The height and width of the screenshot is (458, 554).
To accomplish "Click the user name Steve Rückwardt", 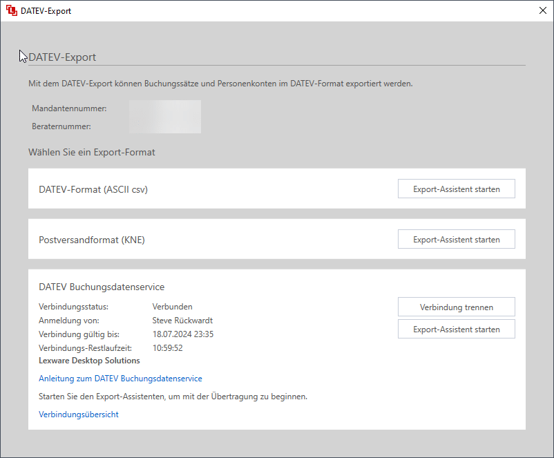I will click(182, 320).
